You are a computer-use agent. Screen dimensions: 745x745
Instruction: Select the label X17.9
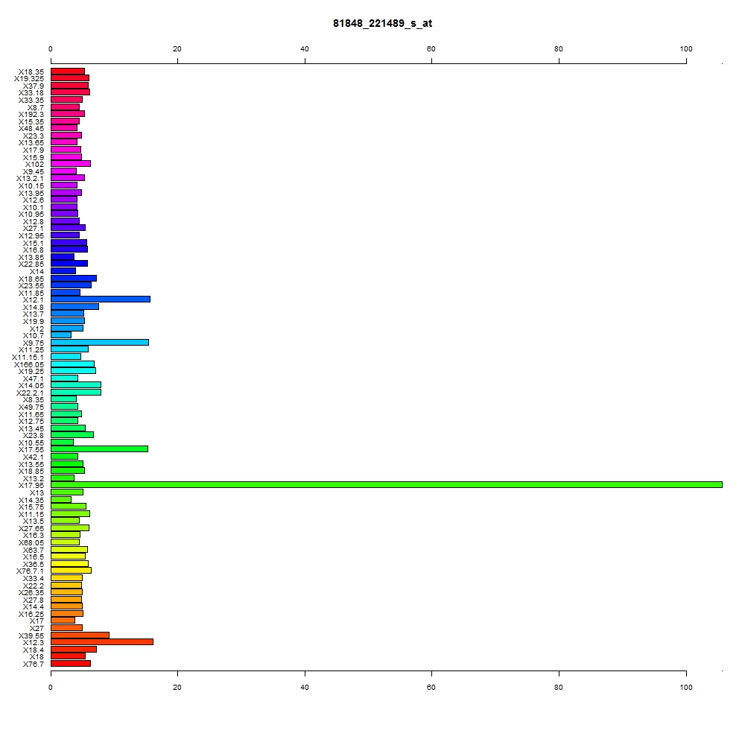pyautogui.click(x=34, y=150)
